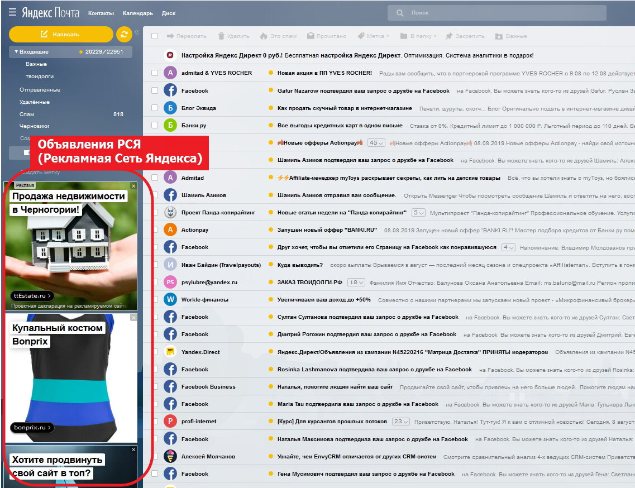Collapse the Входящие folder triangle
The image size is (635, 488).
tap(16, 52)
